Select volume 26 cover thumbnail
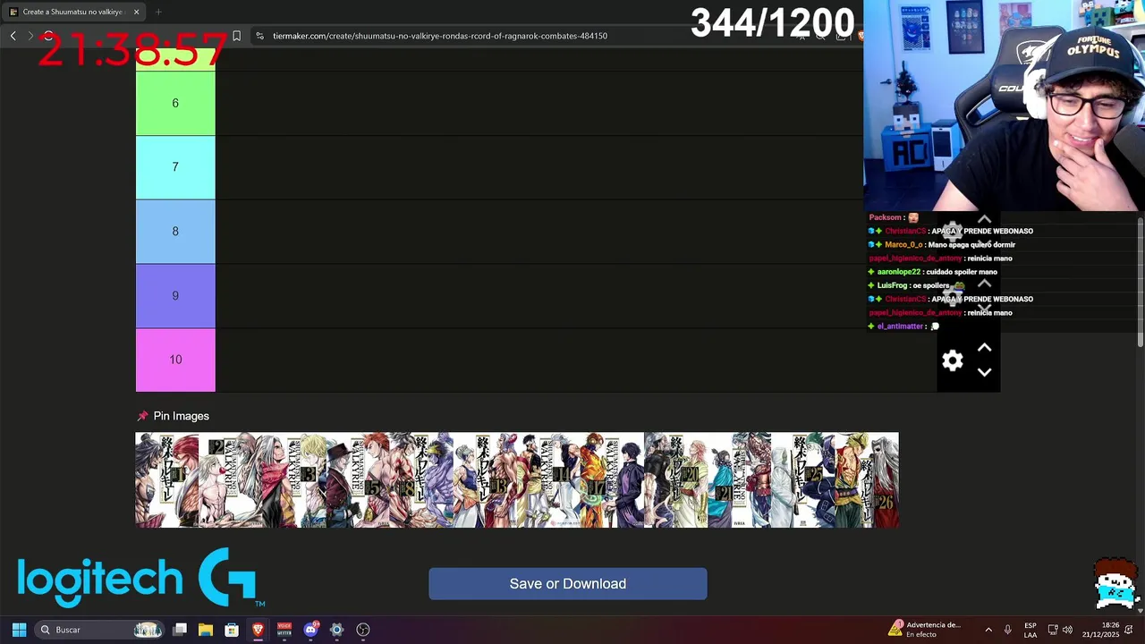Screen dimensions: 1145x644 click(x=866, y=480)
